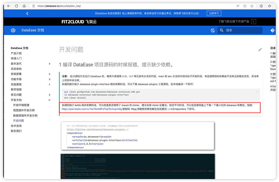The image size is (279, 182).
Task: Click the DataEase logo icon in the header
Action: (x=13, y=30)
